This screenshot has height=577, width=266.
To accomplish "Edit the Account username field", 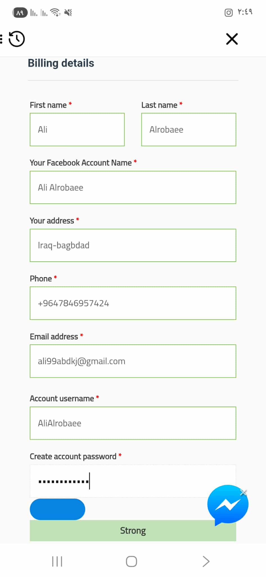I will [133, 423].
